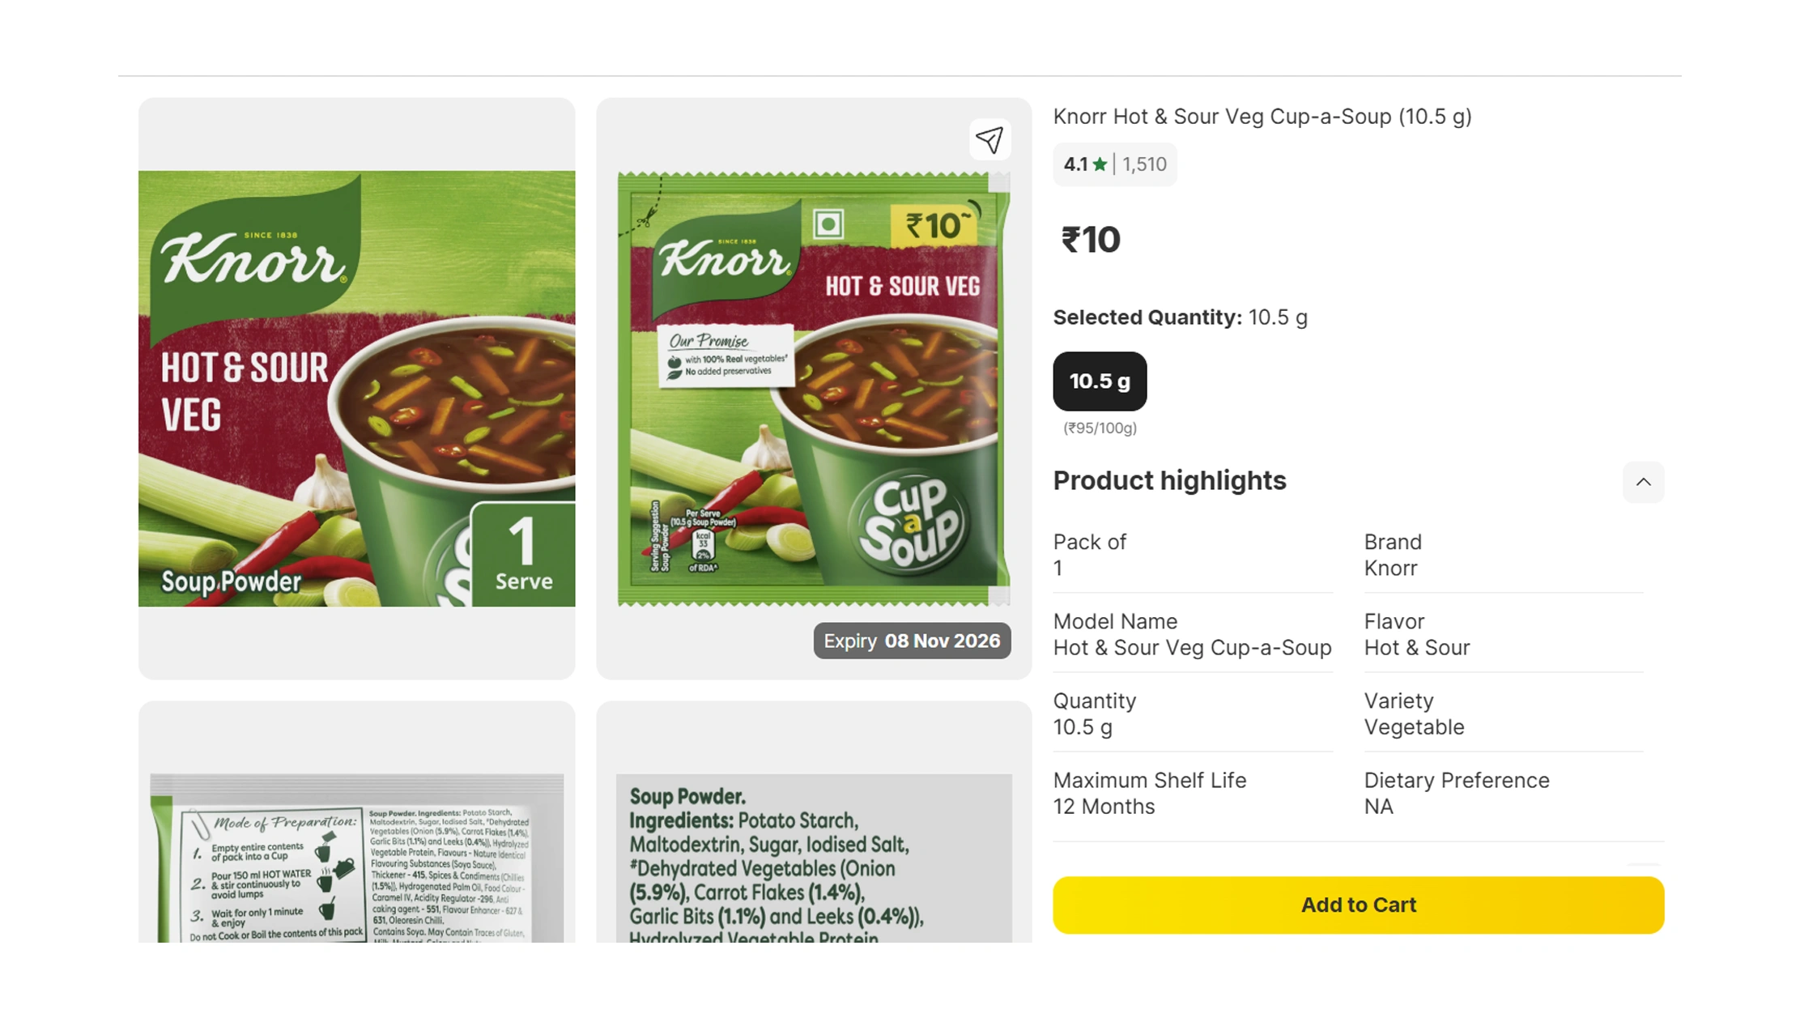Collapse the Product highlights section
Image resolution: width=1800 pixels, height=1018 pixels.
(1643, 482)
